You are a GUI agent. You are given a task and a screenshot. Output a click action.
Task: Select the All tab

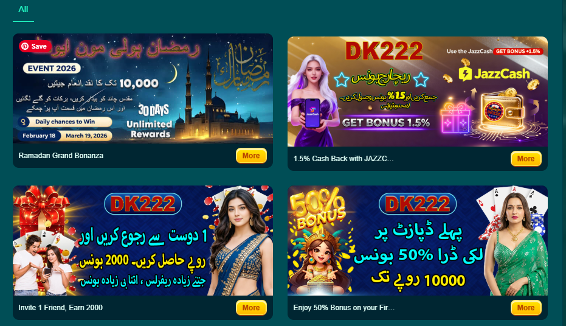click(x=23, y=10)
